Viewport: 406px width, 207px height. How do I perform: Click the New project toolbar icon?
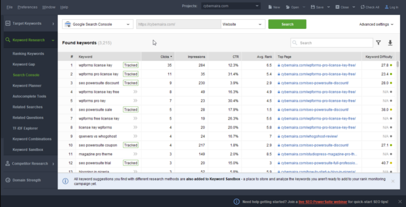click(x=270, y=7)
